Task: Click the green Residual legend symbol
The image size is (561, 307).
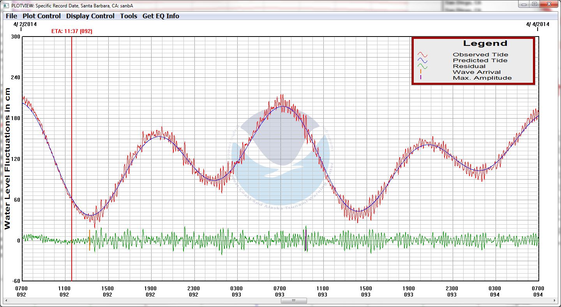Action: click(x=423, y=66)
